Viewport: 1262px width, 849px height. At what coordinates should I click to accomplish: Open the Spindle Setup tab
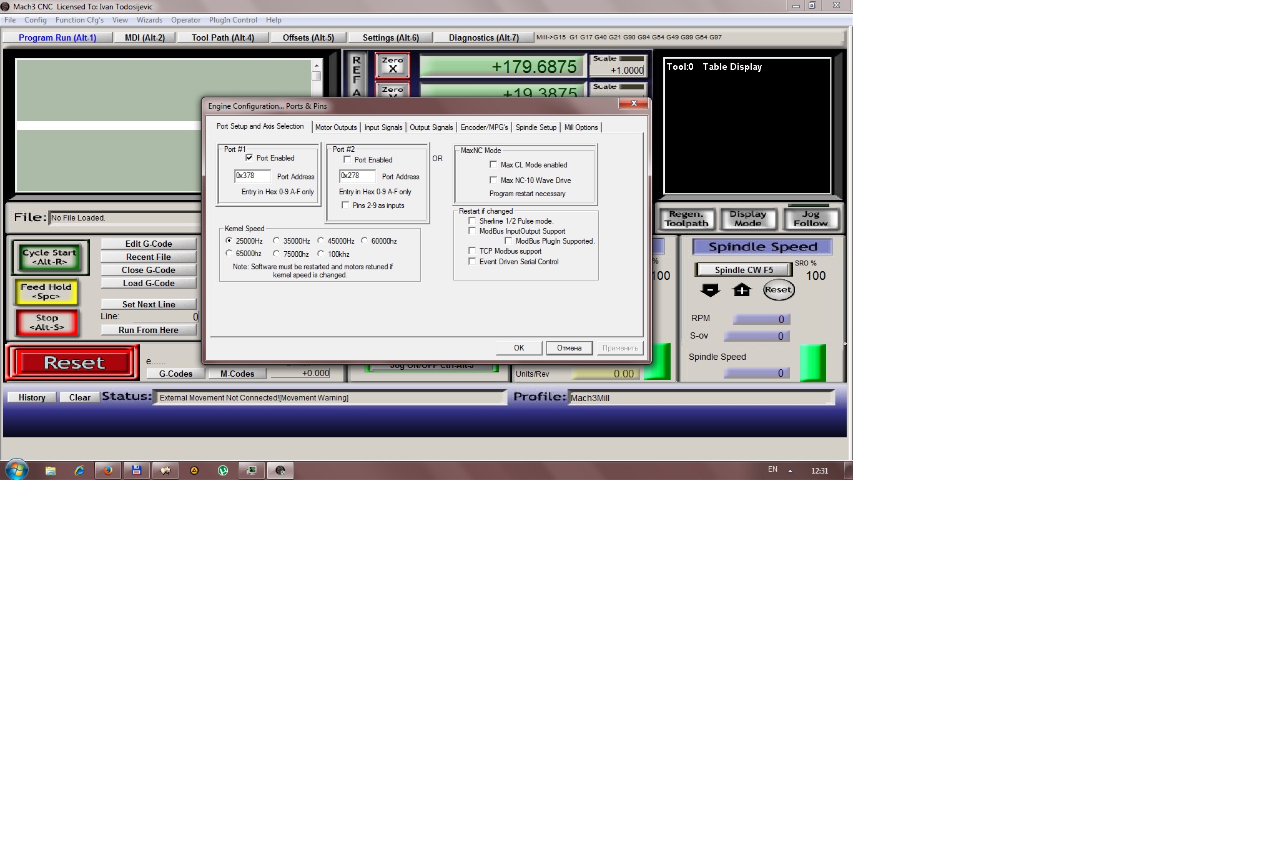536,127
